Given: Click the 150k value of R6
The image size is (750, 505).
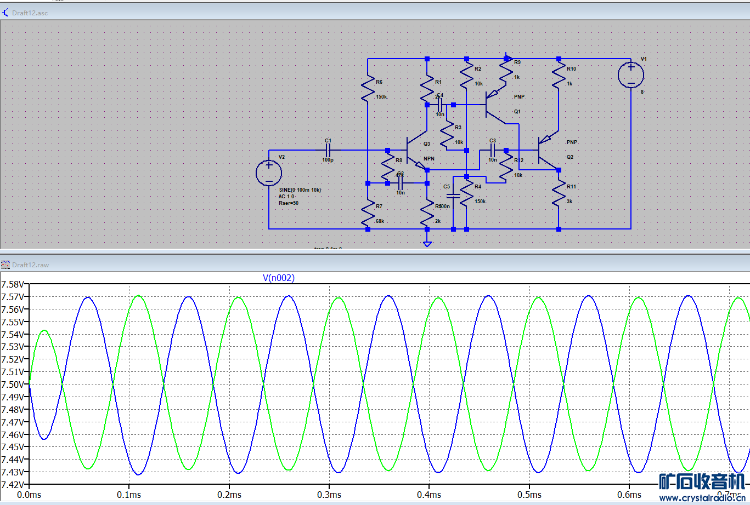Looking at the screenshot, I should [381, 96].
